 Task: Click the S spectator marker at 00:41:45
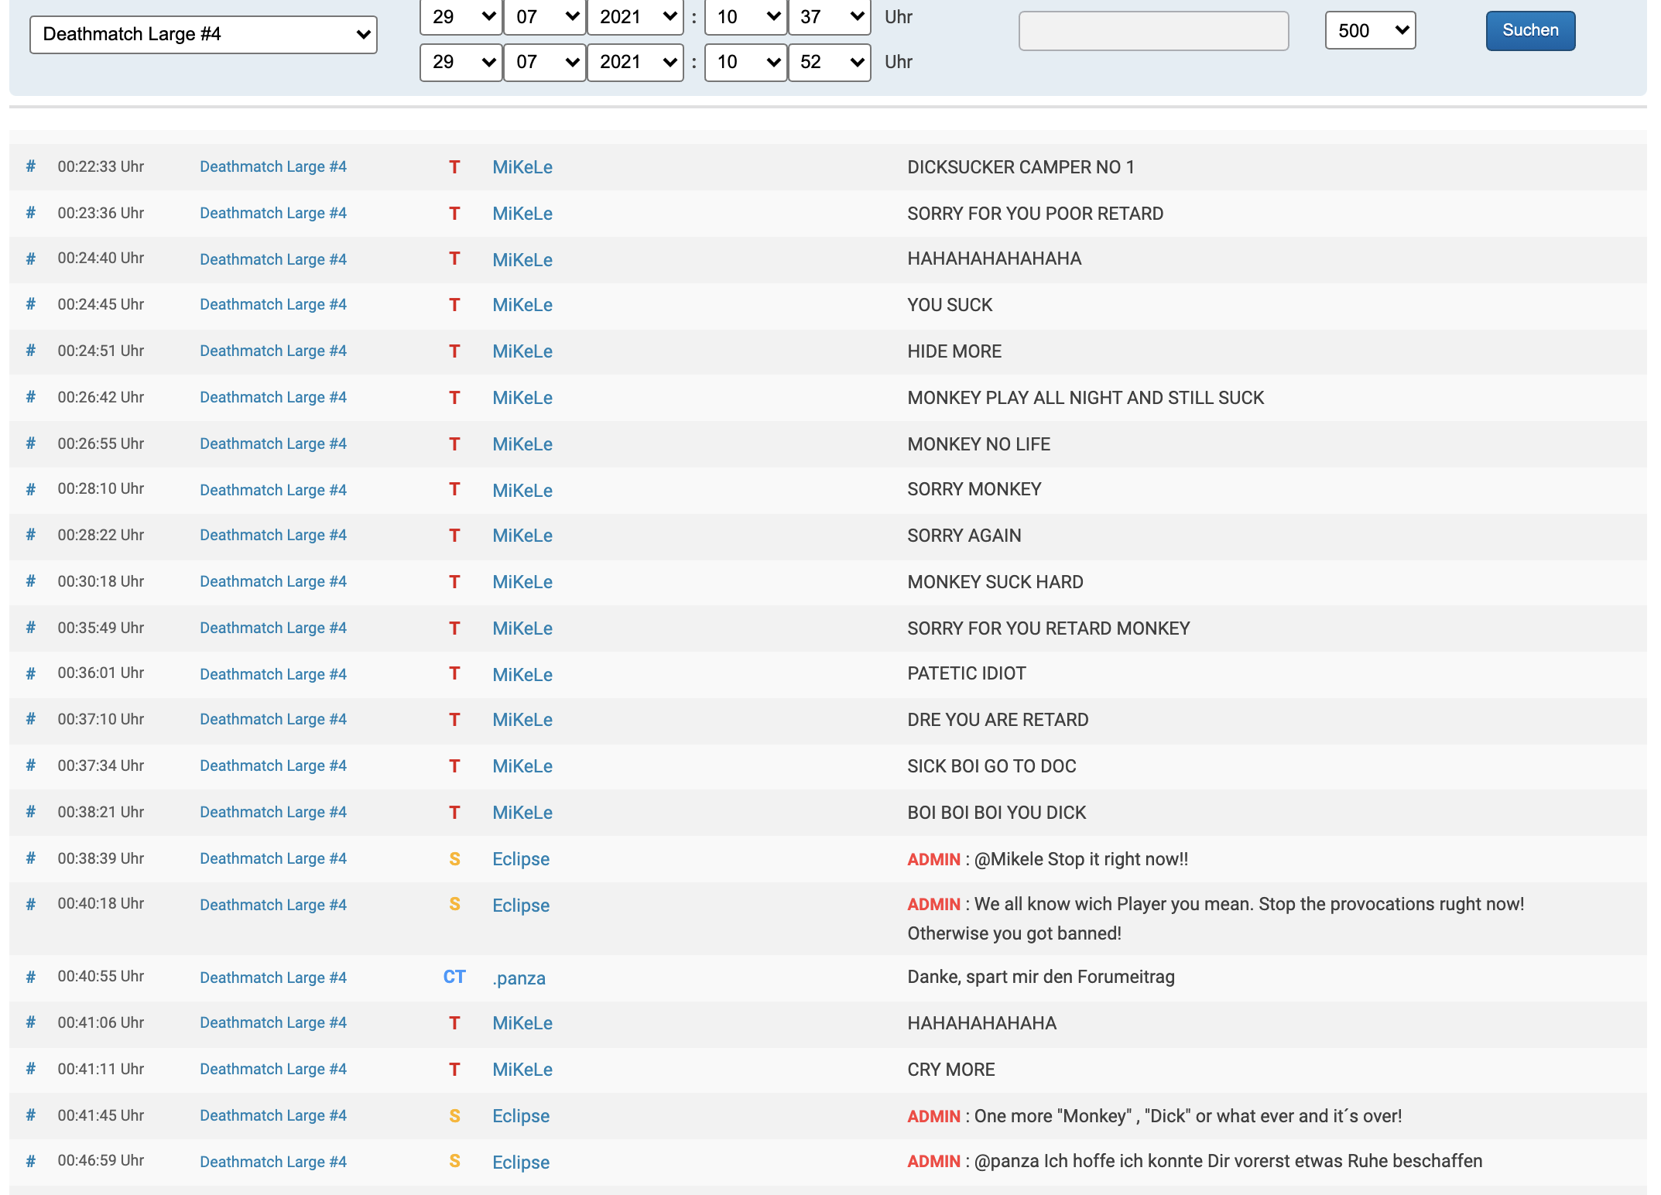(x=454, y=1116)
